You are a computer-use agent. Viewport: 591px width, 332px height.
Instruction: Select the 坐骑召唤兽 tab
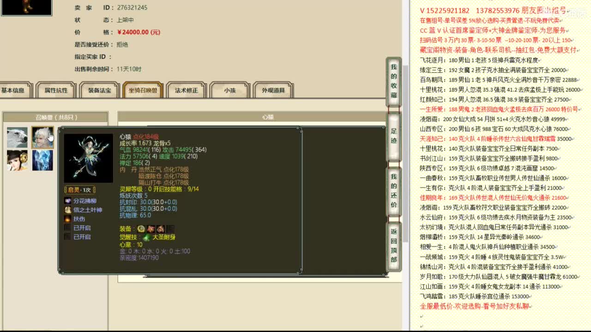(143, 90)
